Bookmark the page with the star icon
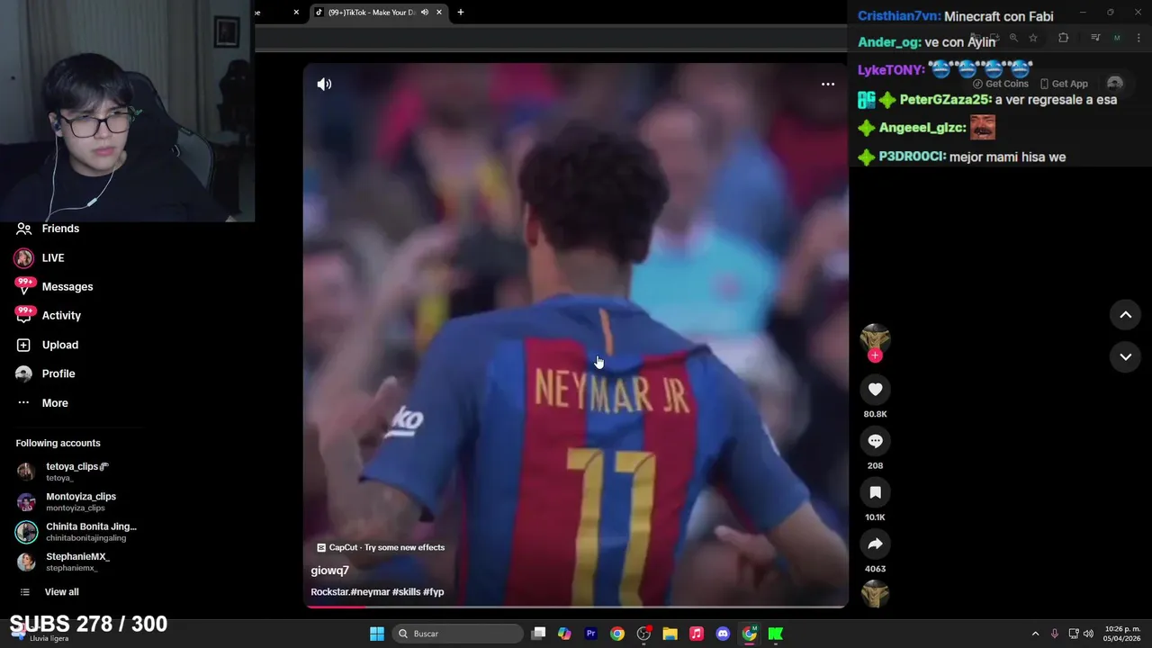This screenshot has height=648, width=1152. click(x=1033, y=38)
